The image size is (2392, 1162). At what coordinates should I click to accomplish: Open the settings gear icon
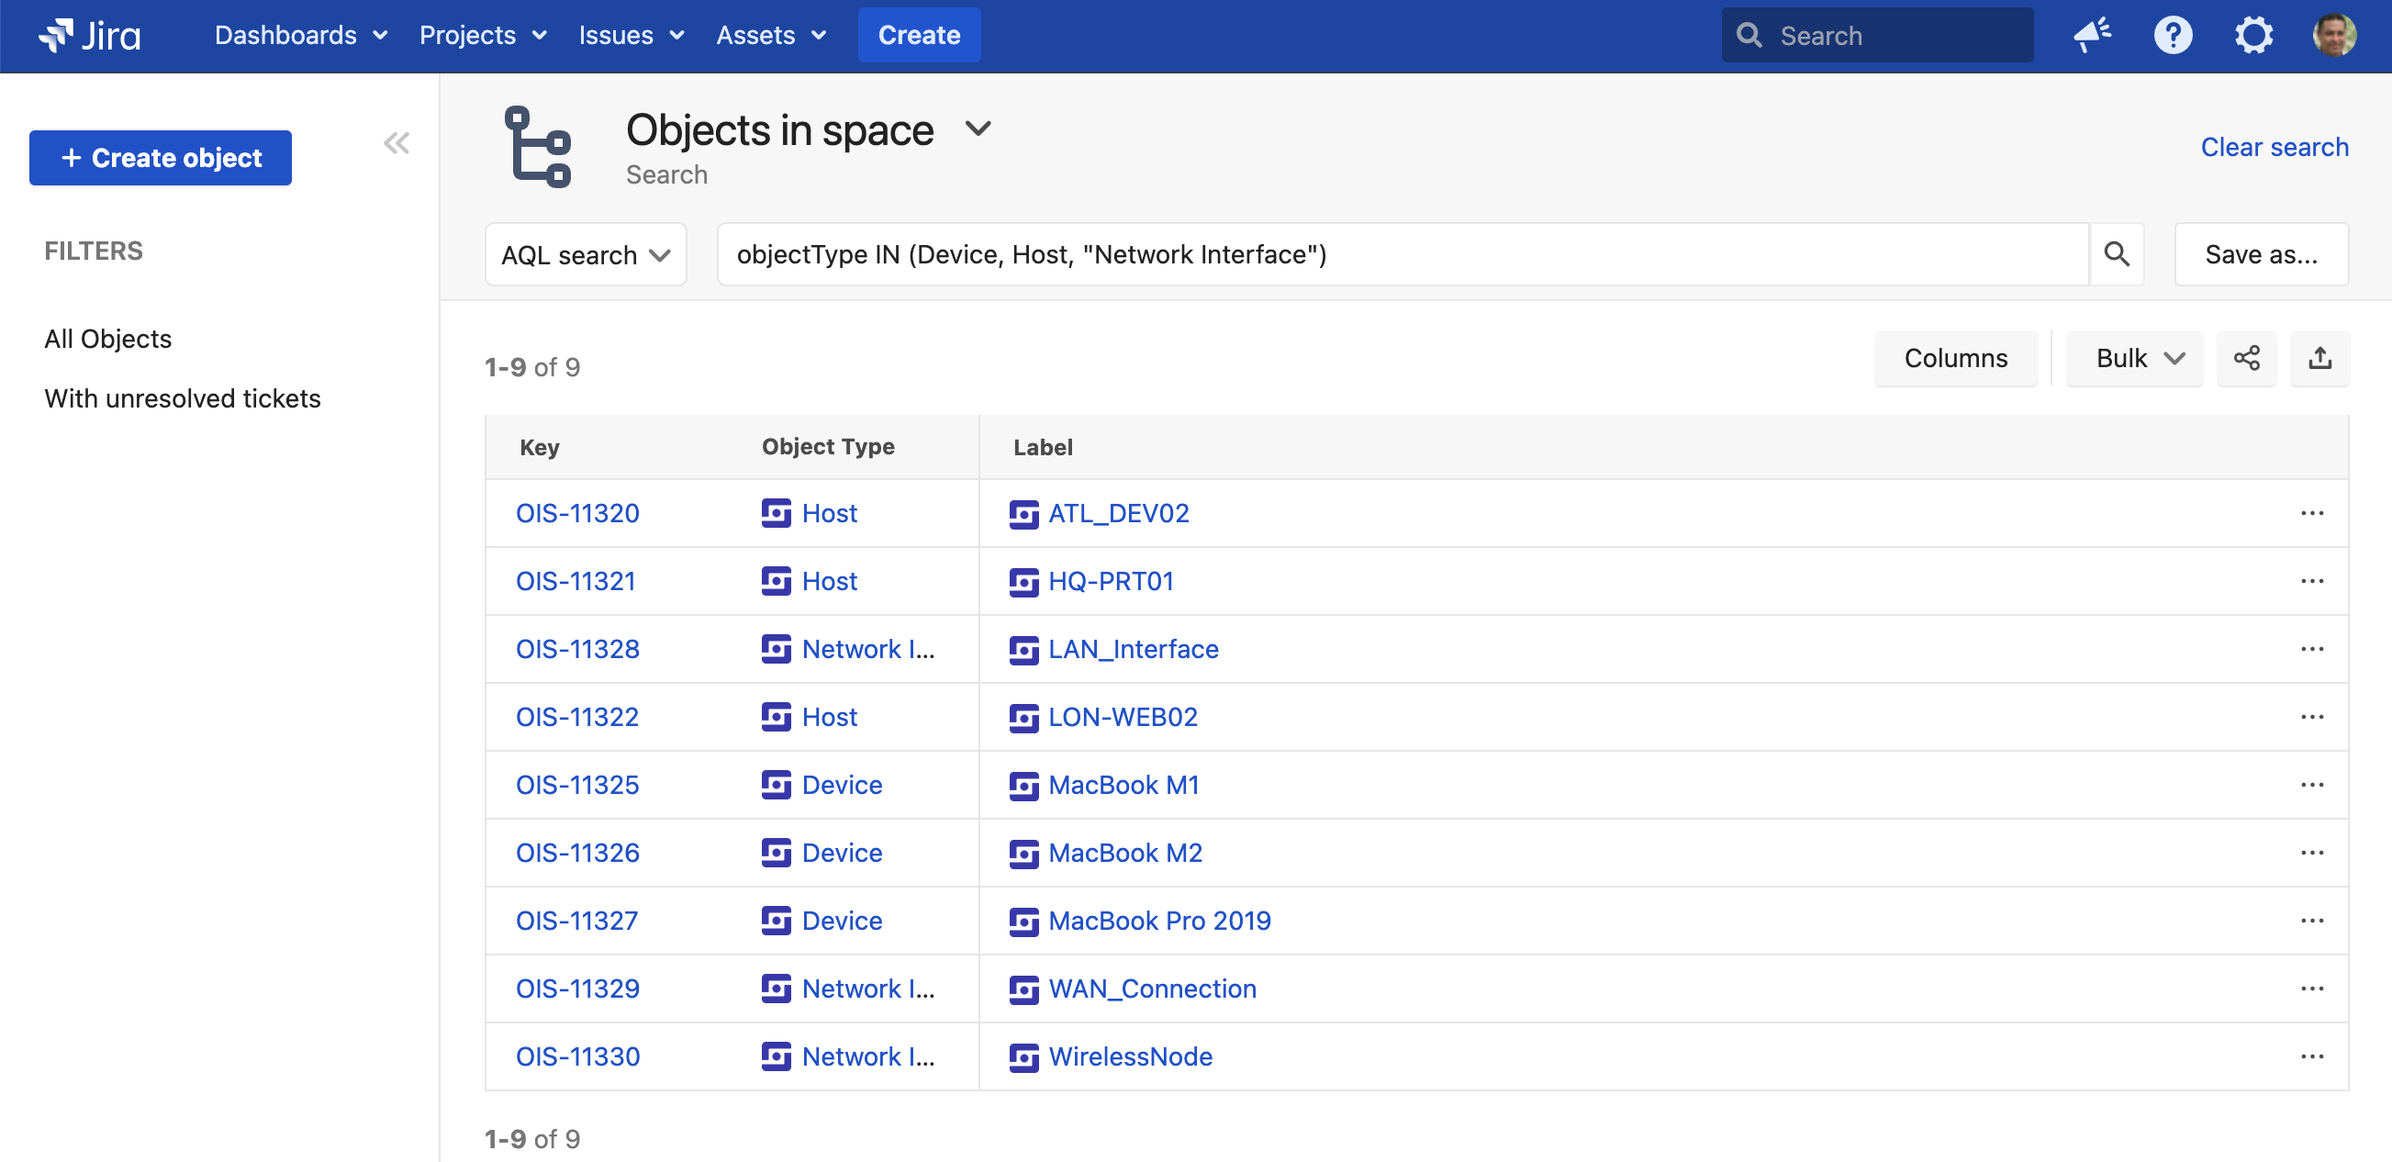[x=2252, y=35]
